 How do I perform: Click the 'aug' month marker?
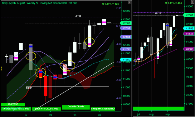[x=151, y=115]
